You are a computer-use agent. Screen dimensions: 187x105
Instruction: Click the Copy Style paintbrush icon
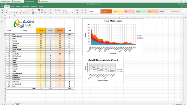pos(82,13)
